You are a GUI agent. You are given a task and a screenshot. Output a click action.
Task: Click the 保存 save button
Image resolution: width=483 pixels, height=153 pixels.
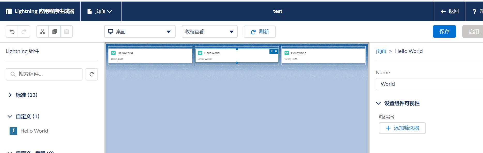click(x=444, y=31)
